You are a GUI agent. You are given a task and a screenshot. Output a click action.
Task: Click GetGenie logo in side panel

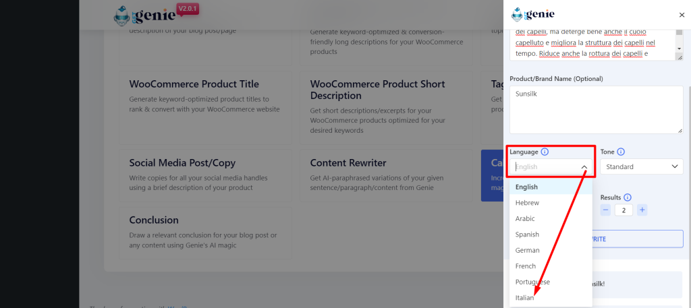point(533,15)
